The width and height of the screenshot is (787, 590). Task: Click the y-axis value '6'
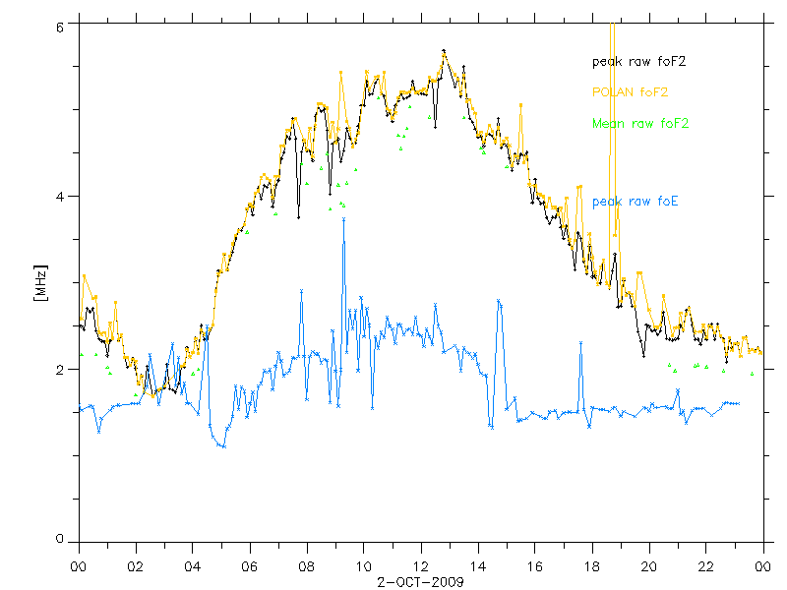(x=60, y=28)
